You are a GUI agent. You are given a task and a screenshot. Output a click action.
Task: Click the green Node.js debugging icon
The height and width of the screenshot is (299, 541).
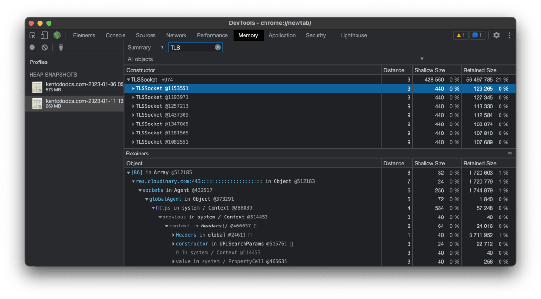point(57,35)
